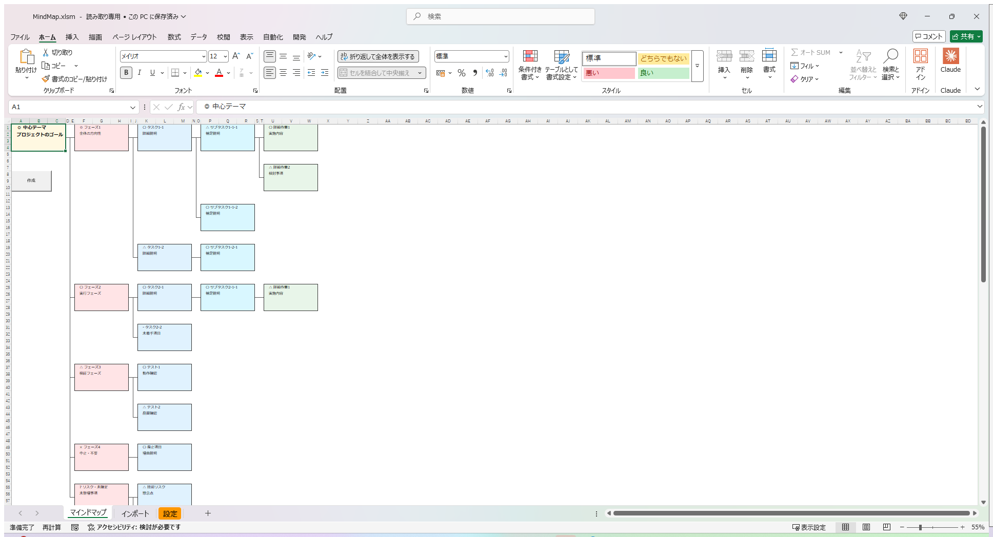Toggle align text left
This screenshot has width=993, height=537.
point(270,73)
